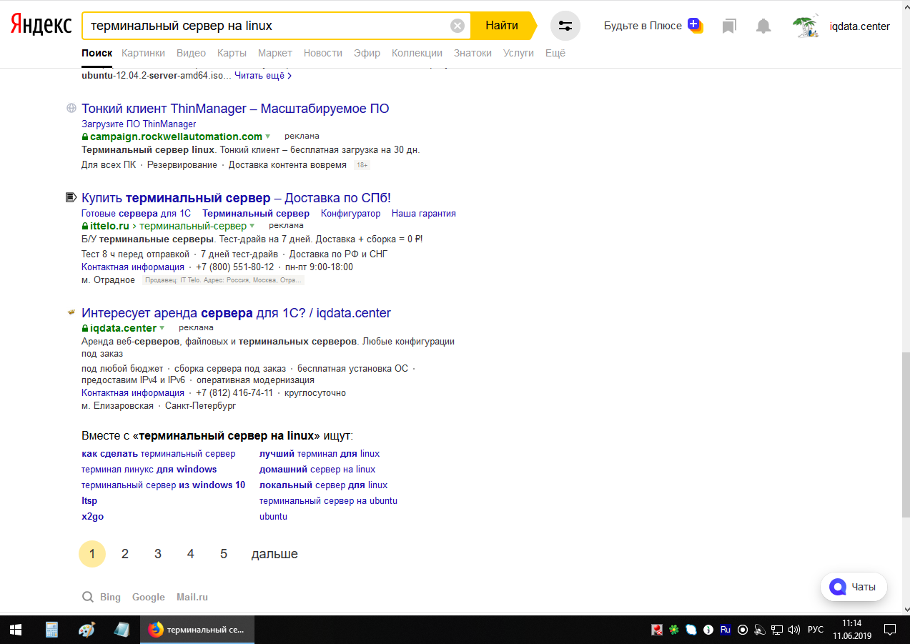This screenshot has height=644, width=910.
Task: Search the query on Google
Action: point(149,597)
